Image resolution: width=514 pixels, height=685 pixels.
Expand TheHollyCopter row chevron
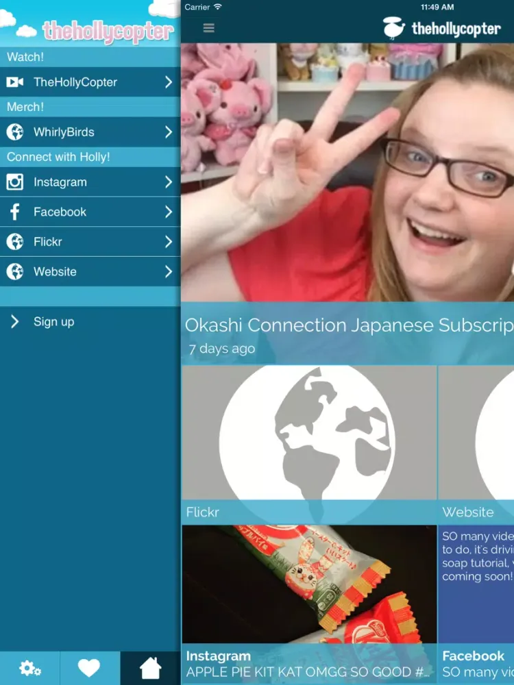[169, 82]
